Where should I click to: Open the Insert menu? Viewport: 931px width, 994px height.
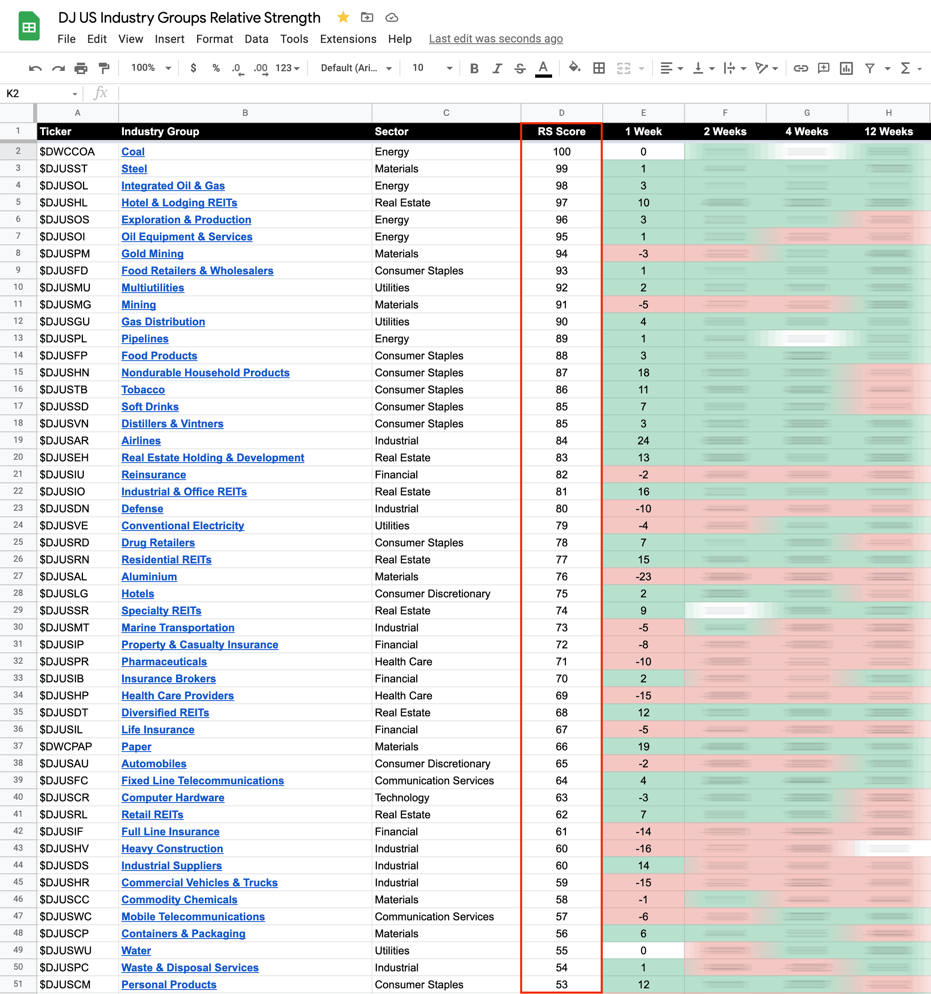click(x=170, y=39)
